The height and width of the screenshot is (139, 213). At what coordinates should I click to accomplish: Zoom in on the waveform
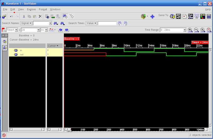click(190, 30)
